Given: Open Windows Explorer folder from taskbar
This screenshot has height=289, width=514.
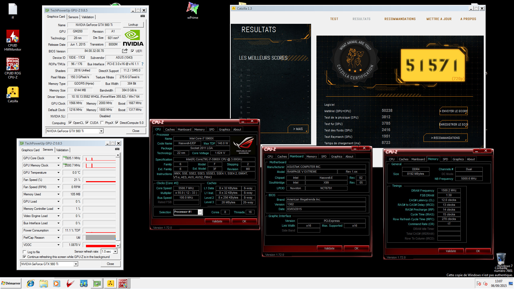Looking at the screenshot, I should [44, 283].
